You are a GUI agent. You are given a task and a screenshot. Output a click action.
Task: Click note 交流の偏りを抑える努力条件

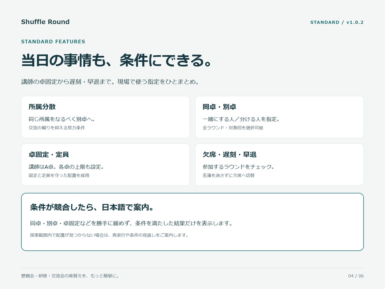coord(57,128)
